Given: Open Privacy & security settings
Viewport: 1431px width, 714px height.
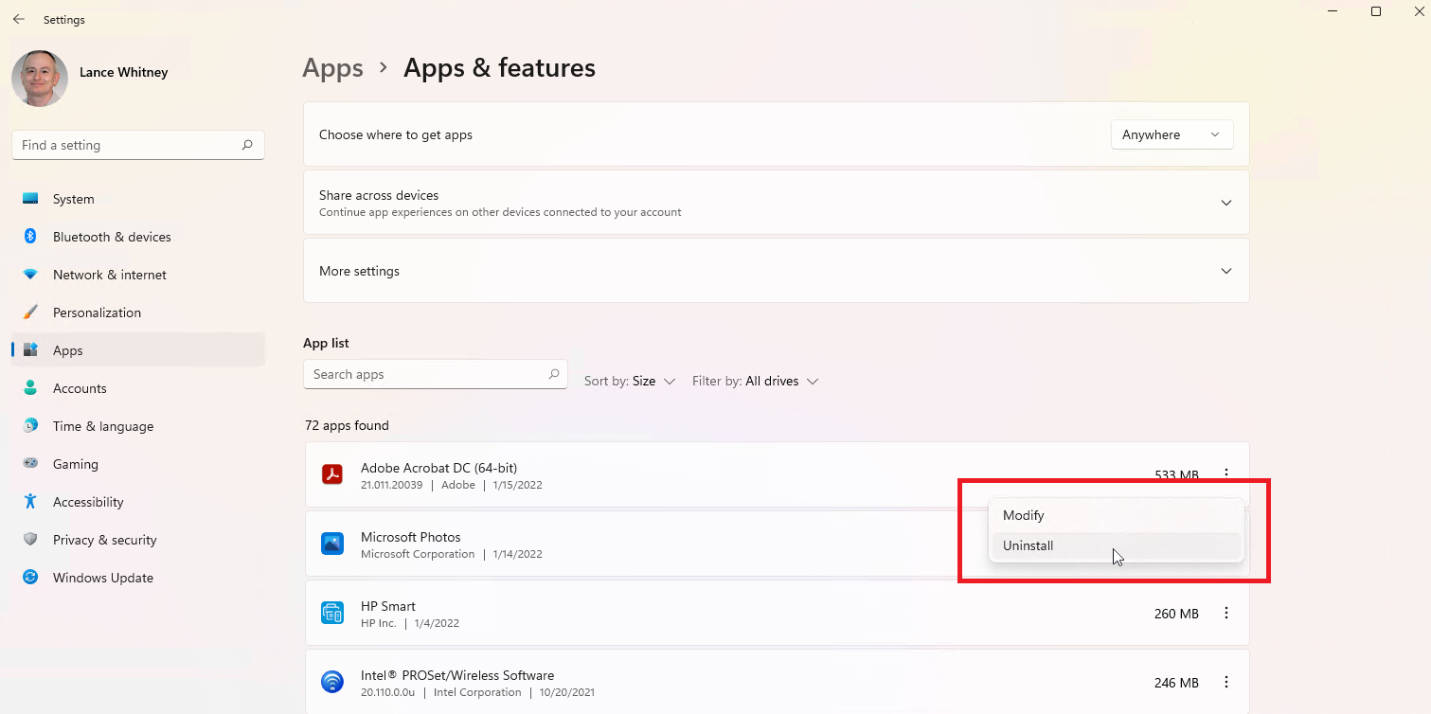Looking at the screenshot, I should pyautogui.click(x=138, y=540).
